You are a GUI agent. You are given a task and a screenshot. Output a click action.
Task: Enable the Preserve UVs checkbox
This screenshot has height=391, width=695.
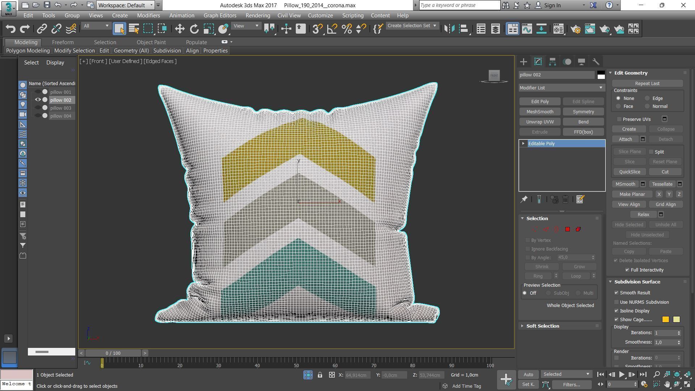click(619, 119)
